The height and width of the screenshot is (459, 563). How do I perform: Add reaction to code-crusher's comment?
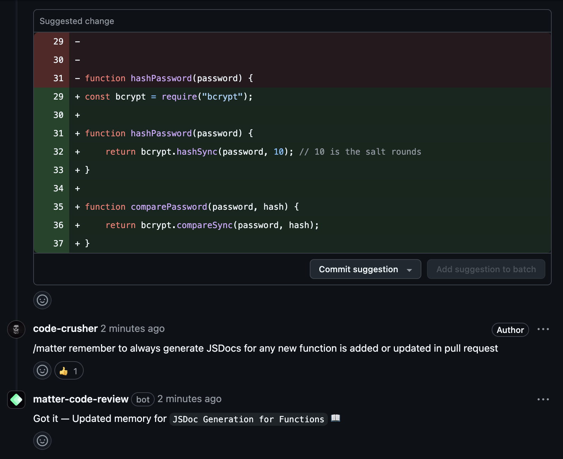click(x=42, y=370)
